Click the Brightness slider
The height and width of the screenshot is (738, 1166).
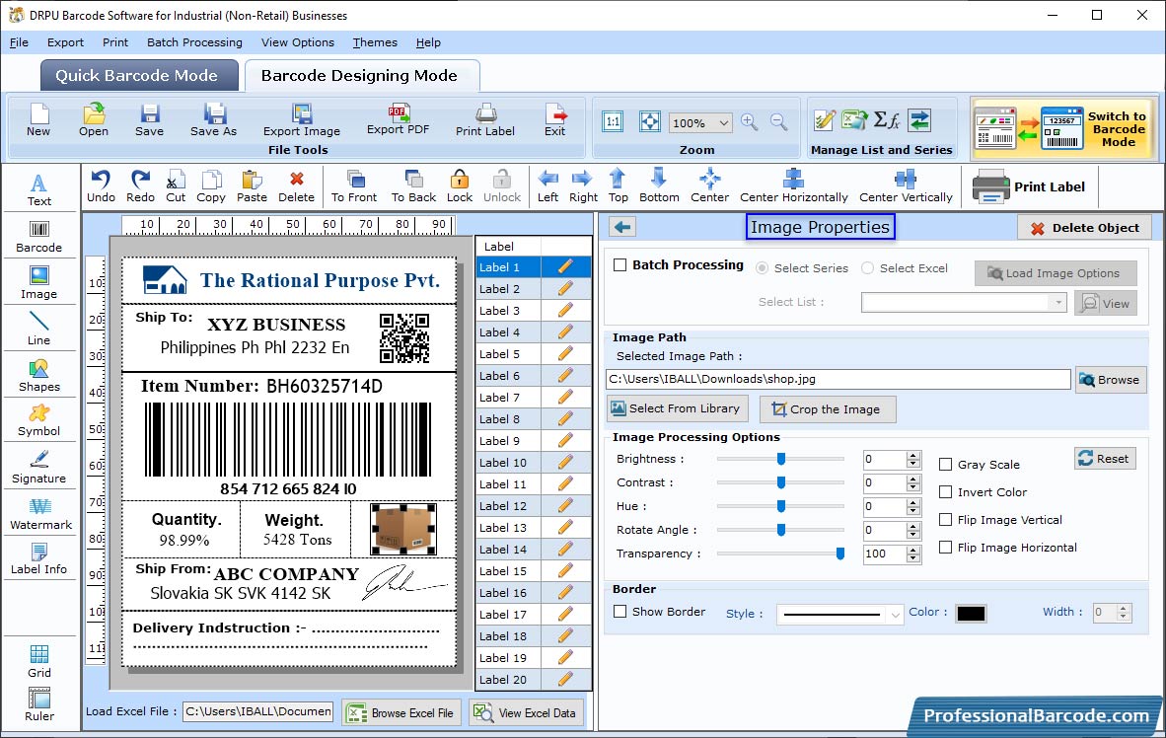pyautogui.click(x=781, y=459)
